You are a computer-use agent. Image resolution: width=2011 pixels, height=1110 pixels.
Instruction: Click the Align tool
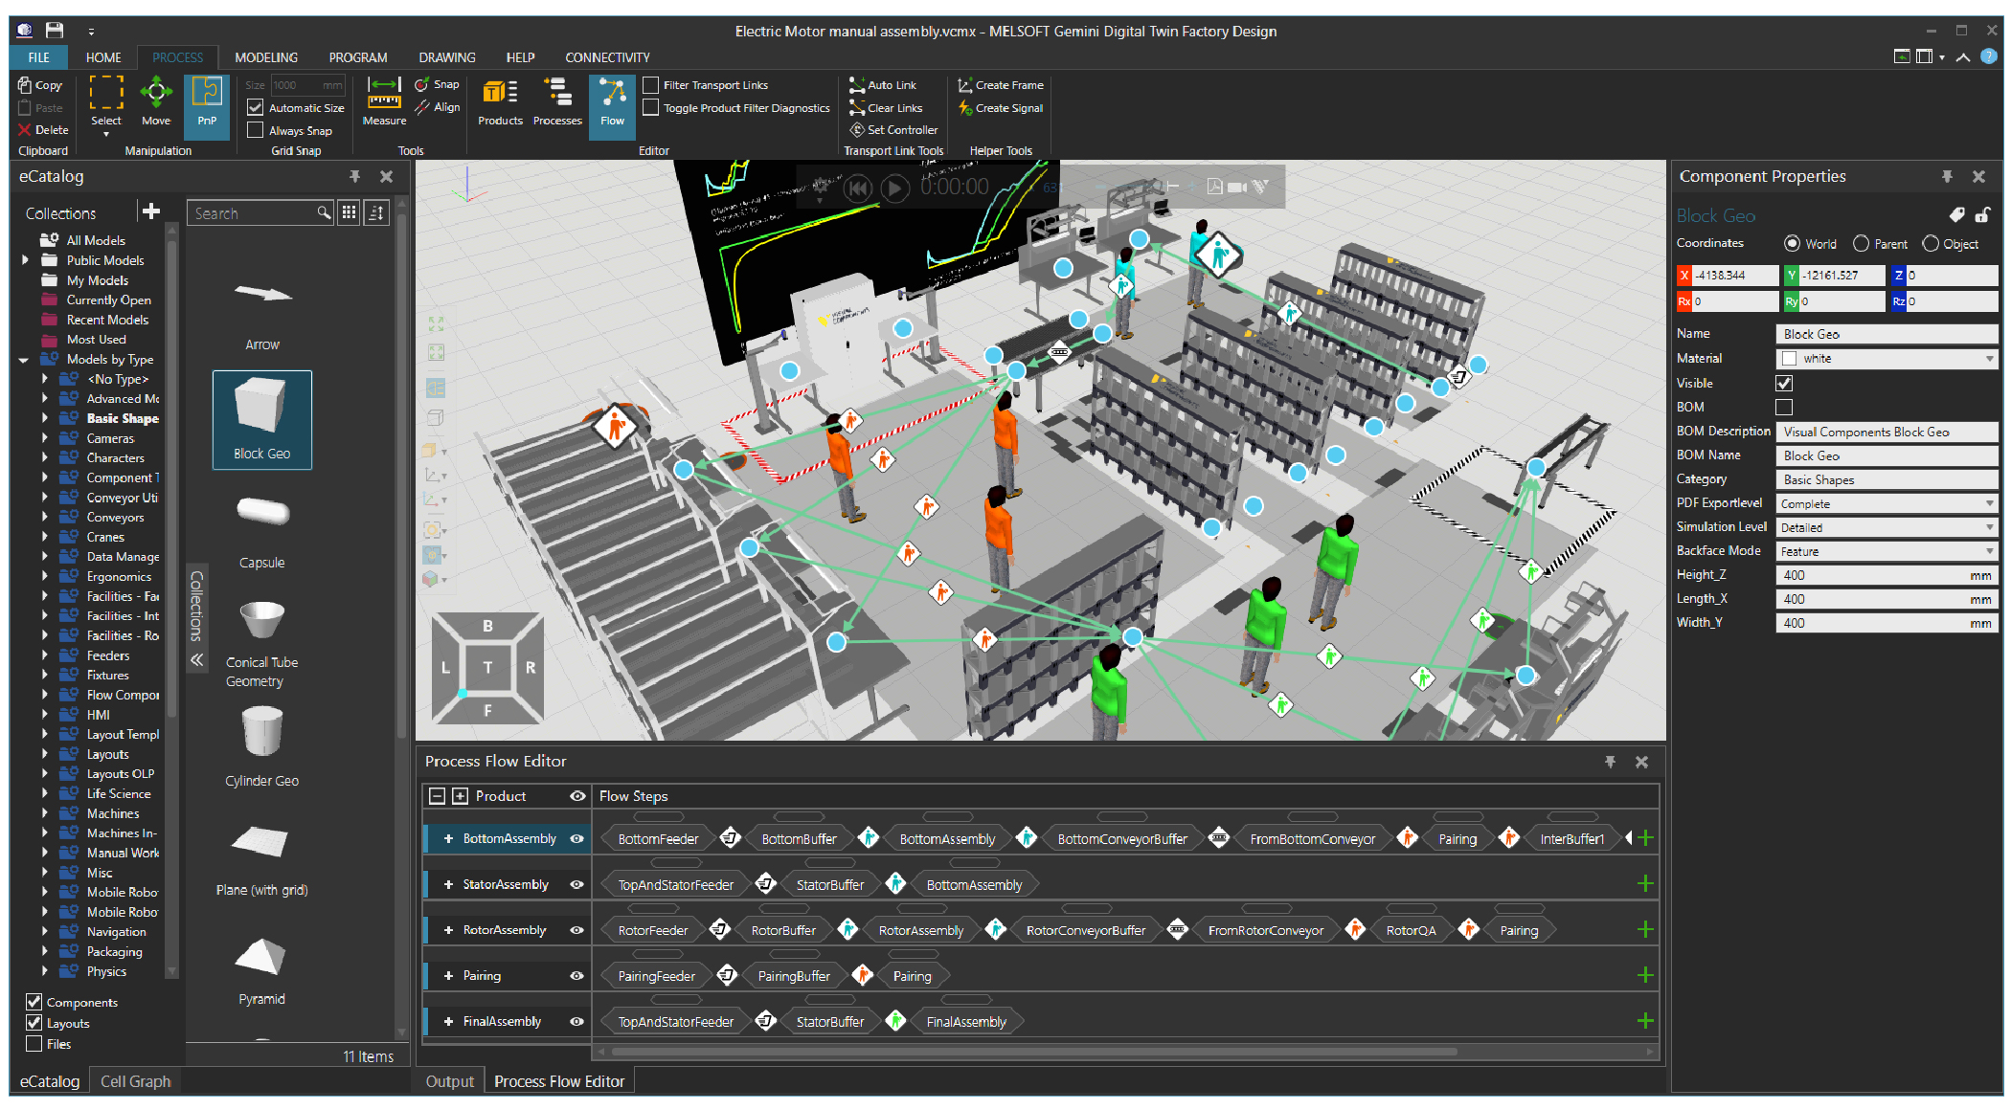click(x=437, y=107)
